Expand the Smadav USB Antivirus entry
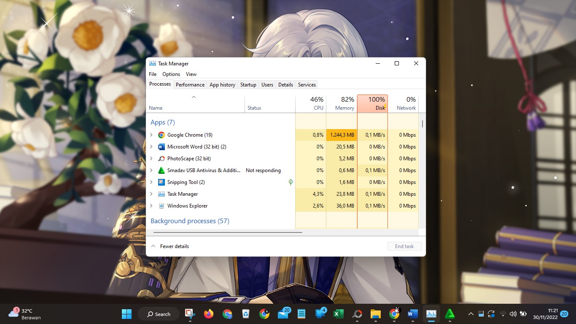 (x=151, y=170)
